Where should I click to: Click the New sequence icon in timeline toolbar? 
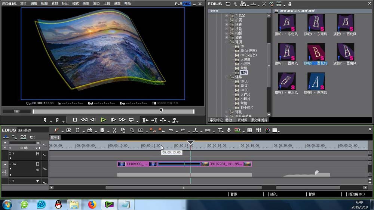coord(77,130)
